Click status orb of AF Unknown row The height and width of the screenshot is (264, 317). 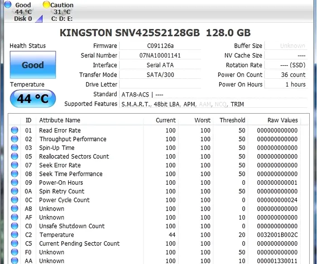pyautogui.click(x=14, y=217)
